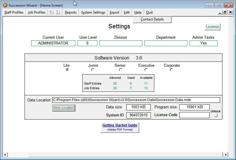Open the System Settings menu
This screenshot has height=160, width=236.
tap(93, 12)
